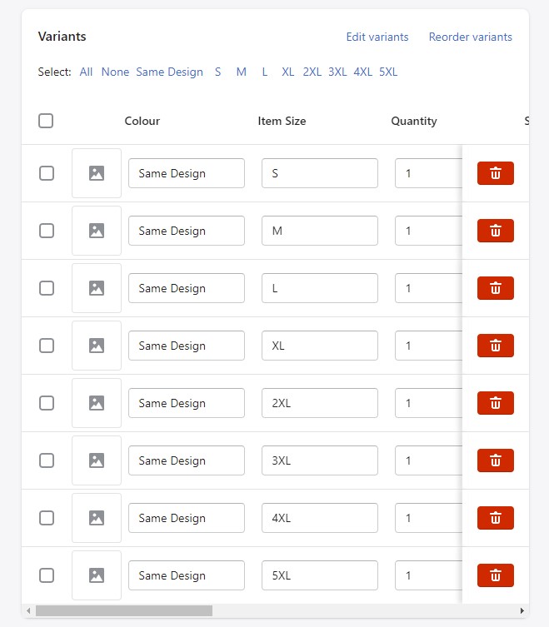Check the M variant row checkbox
The image size is (549, 627).
47,231
